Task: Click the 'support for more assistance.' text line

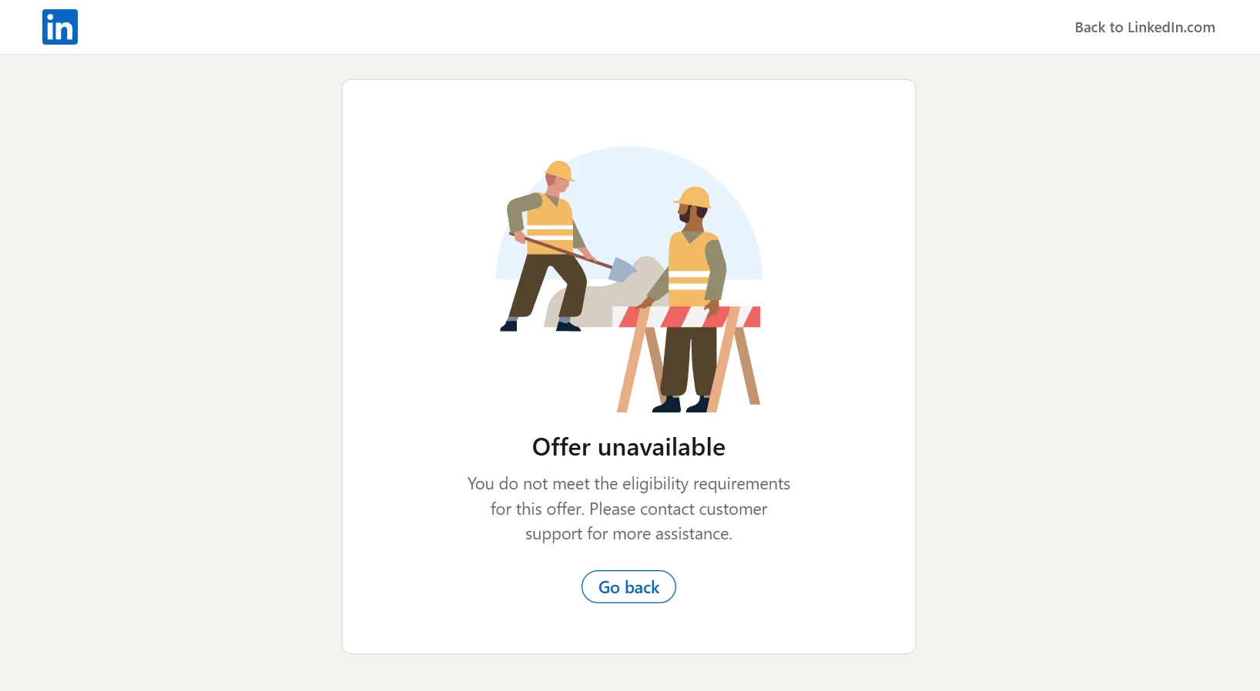Action: 628,534
